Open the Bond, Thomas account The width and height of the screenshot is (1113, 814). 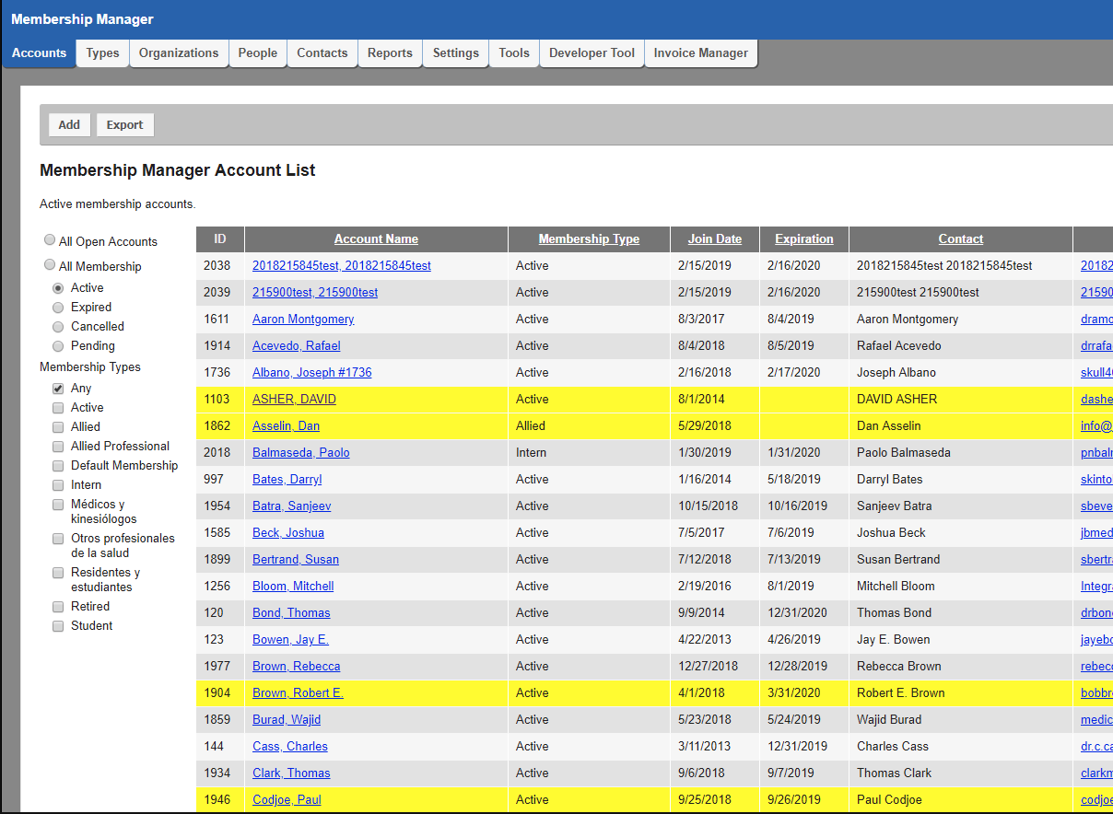(x=291, y=613)
